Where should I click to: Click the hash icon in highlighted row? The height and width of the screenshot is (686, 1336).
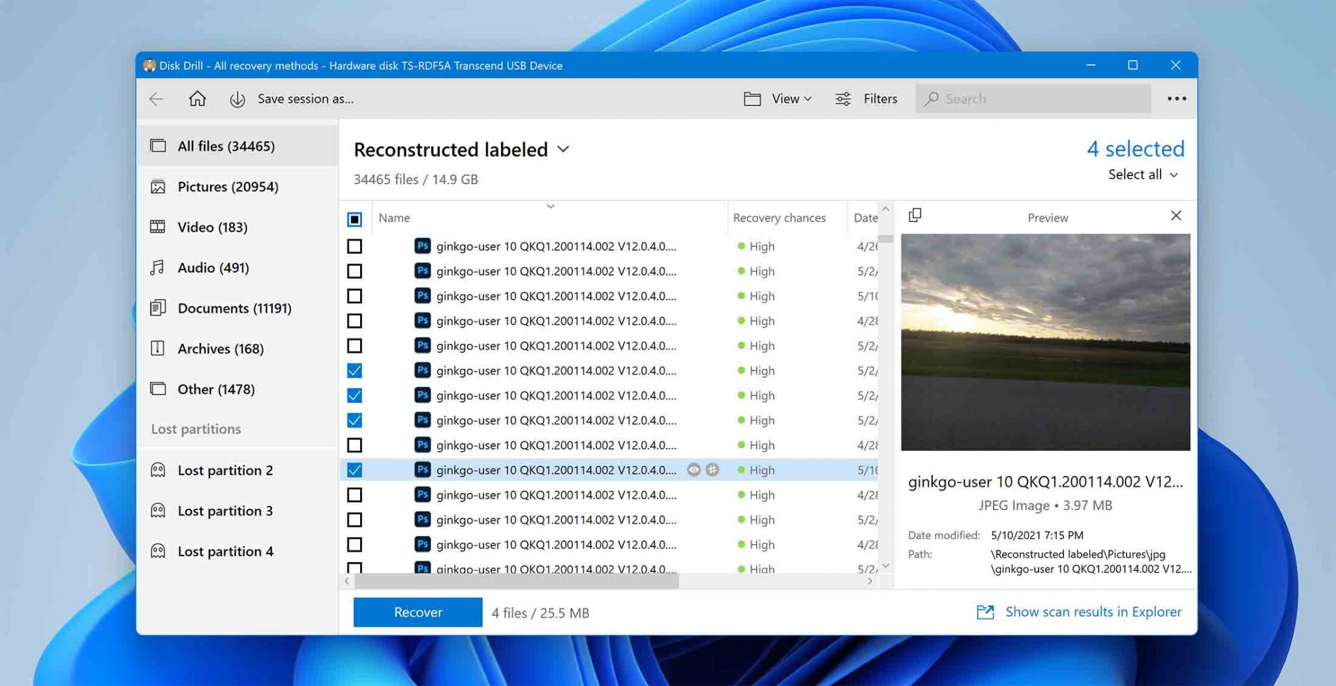(x=712, y=470)
